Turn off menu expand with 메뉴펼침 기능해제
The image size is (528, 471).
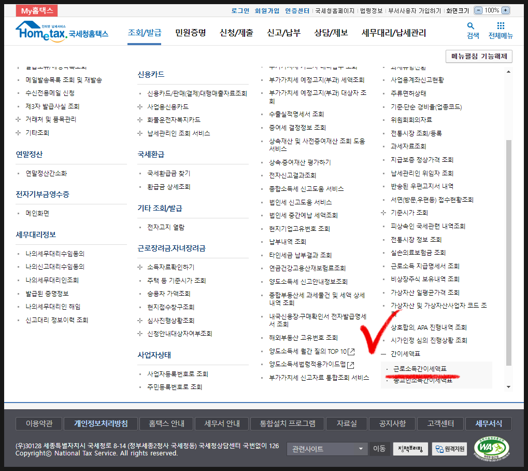(x=479, y=57)
